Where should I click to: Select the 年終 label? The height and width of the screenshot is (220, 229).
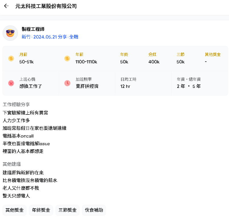pos(124,55)
